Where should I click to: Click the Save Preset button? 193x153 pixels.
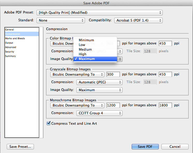point(20,147)
